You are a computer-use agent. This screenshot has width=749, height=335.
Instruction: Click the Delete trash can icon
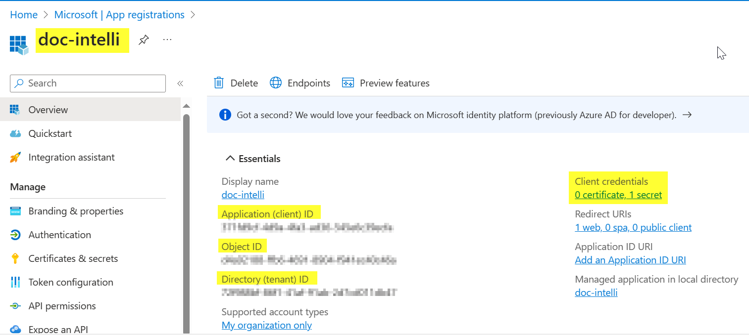click(219, 83)
